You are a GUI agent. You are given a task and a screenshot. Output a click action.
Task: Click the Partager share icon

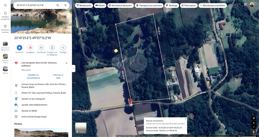click(x=63, y=48)
